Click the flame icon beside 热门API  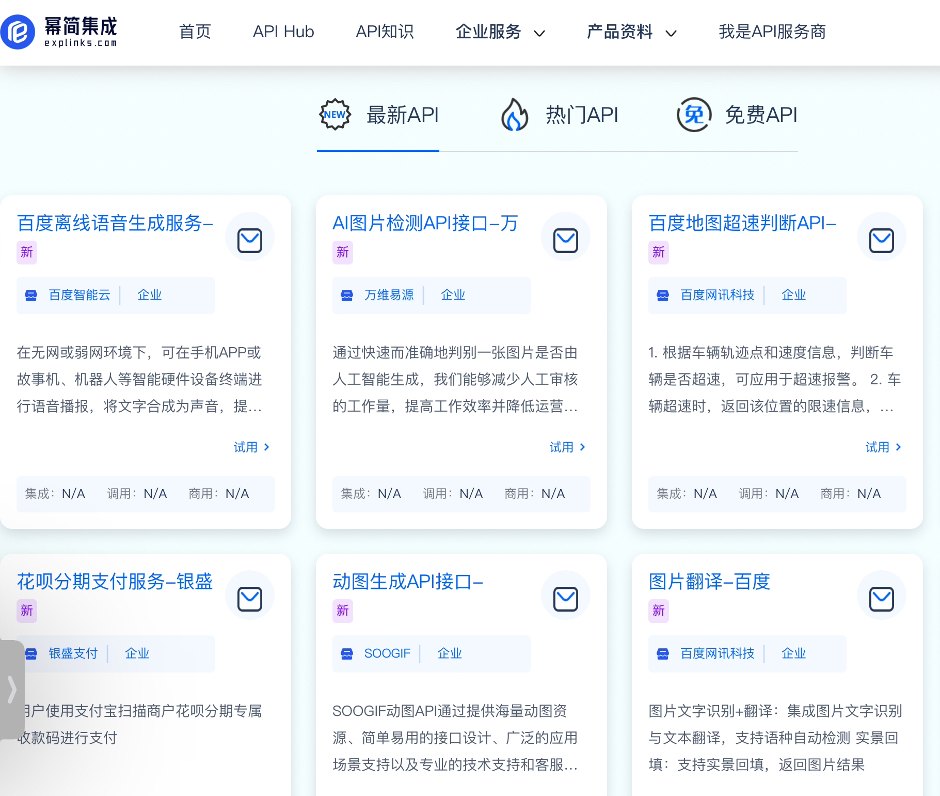(x=514, y=115)
